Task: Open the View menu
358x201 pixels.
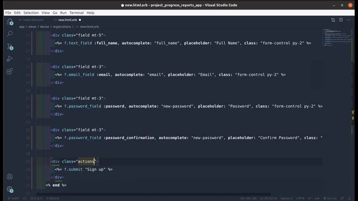Action: pyautogui.click(x=46, y=13)
